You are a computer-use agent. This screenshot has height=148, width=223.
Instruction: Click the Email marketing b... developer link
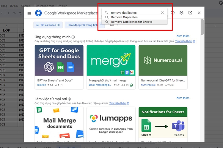click(x=100, y=85)
